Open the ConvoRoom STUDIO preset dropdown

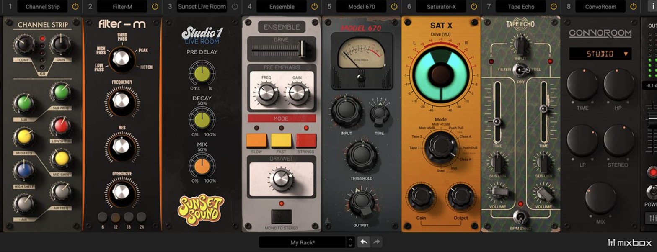tap(600, 54)
